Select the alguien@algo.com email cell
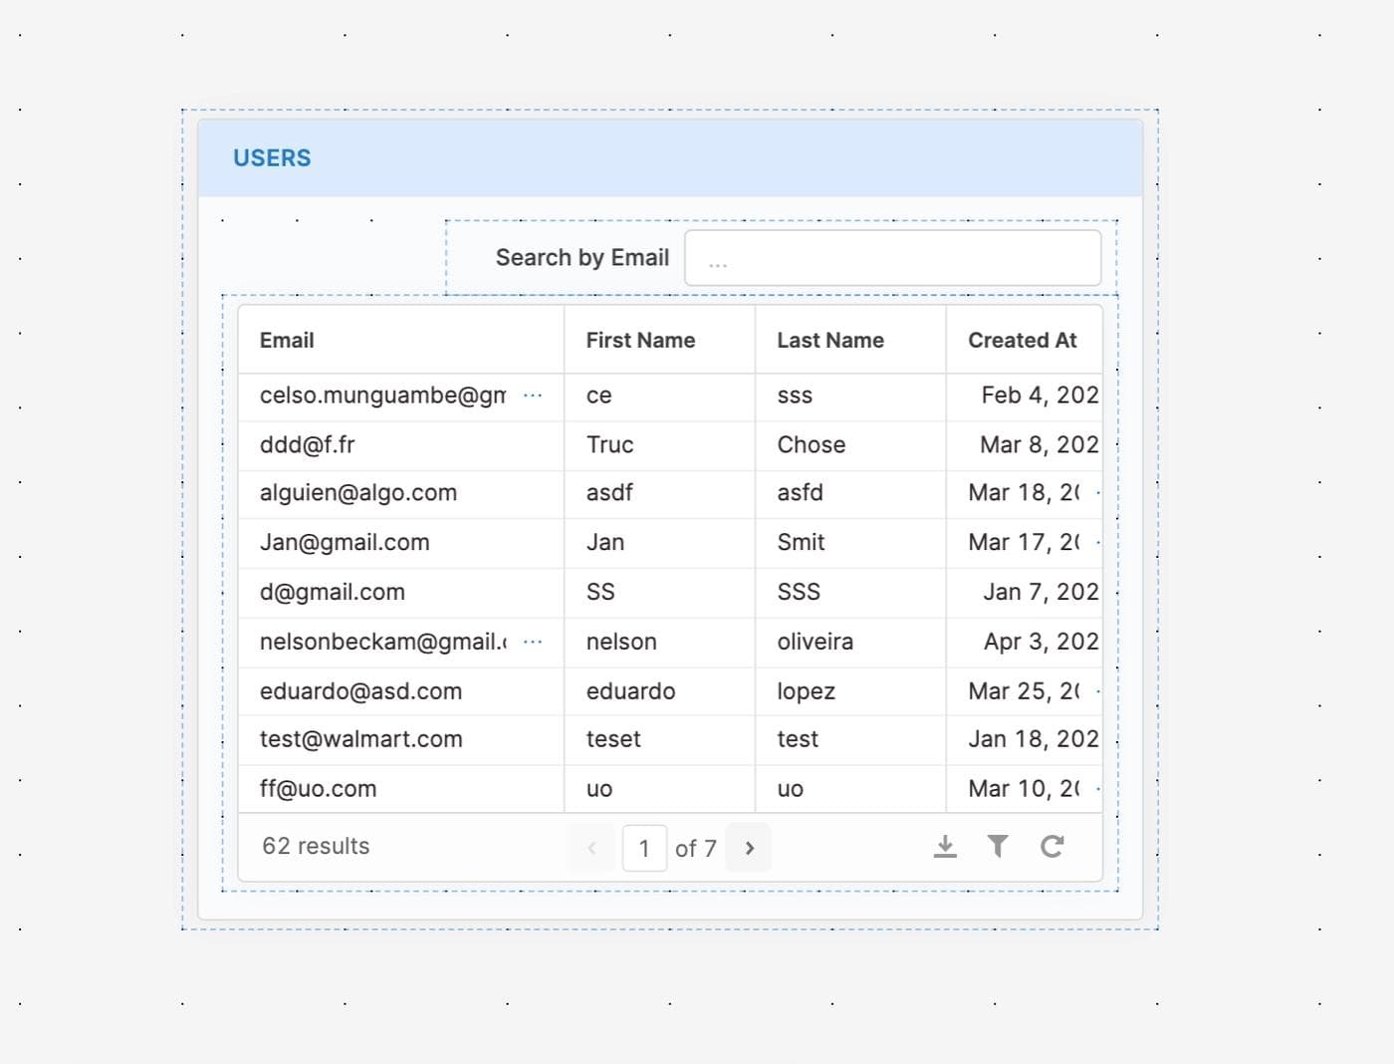Screen dimensions: 1394x1064 (358, 493)
